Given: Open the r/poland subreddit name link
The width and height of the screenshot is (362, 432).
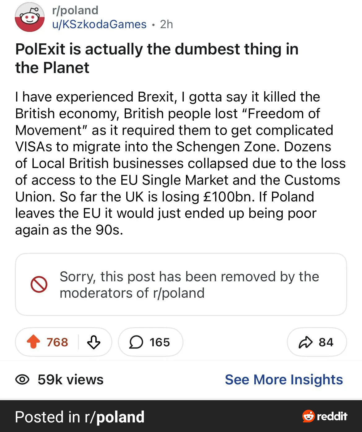Looking at the screenshot, I should coord(75,10).
